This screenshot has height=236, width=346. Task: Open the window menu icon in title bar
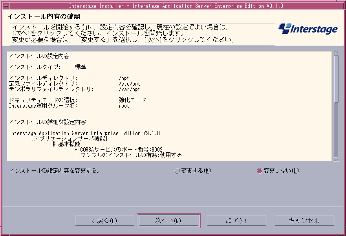point(6,6)
